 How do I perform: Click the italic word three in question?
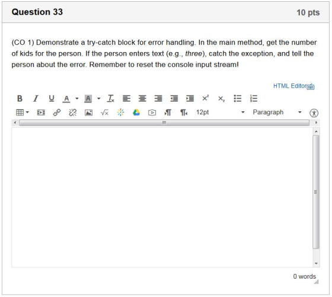point(193,54)
